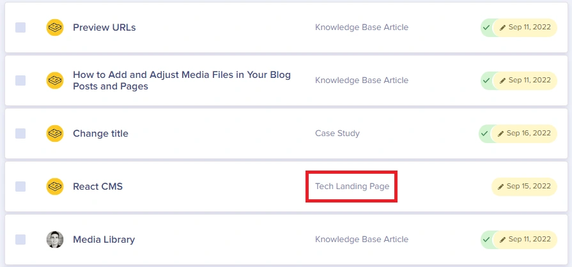The image size is (572, 267).
Task: Click the author photo avatar beside Media Library
Action: point(55,240)
